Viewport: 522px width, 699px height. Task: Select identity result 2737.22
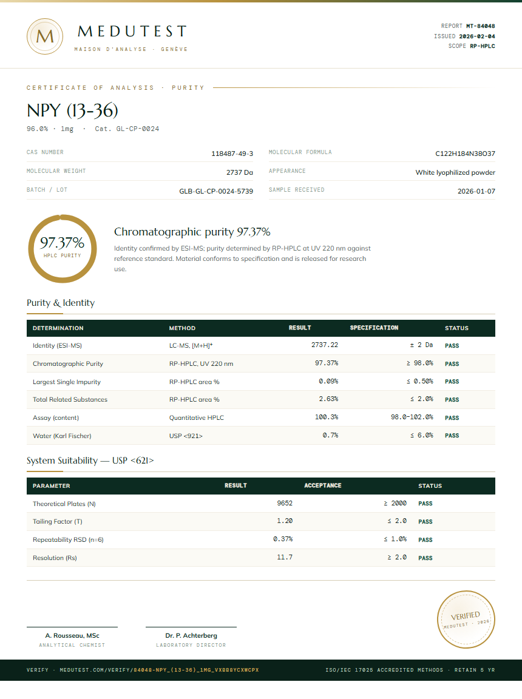coord(325,345)
